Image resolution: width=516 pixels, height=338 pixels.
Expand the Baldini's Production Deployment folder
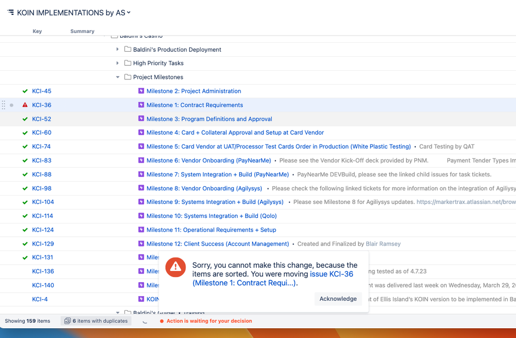[117, 50]
